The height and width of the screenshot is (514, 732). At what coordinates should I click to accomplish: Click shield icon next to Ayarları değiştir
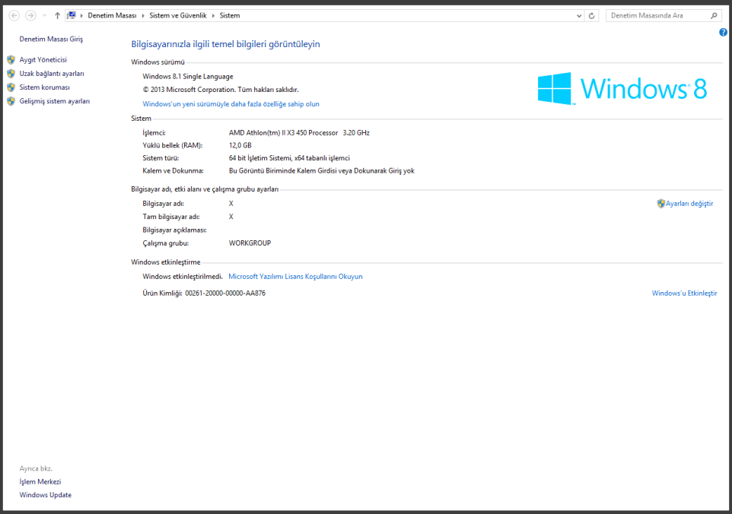point(660,203)
